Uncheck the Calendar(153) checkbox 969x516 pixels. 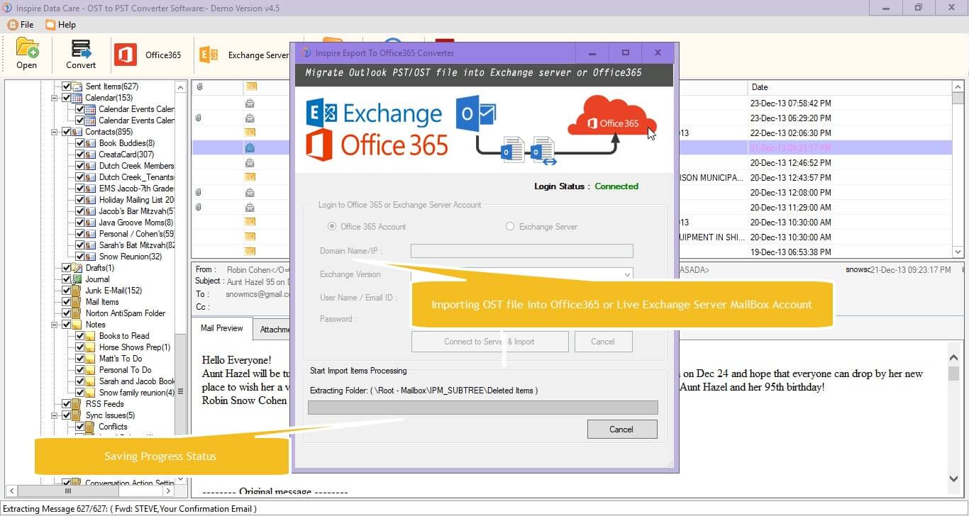tap(67, 98)
